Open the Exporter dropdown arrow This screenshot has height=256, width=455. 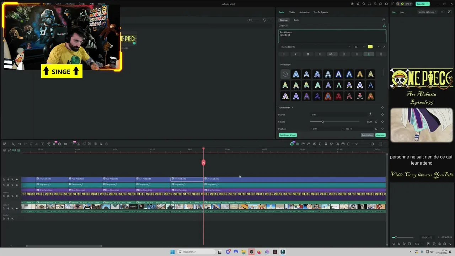click(x=428, y=4)
